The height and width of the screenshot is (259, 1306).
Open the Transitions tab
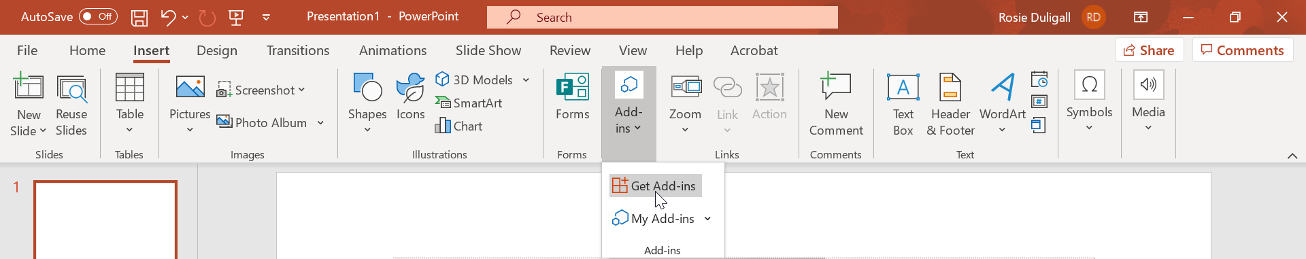pyautogui.click(x=298, y=50)
